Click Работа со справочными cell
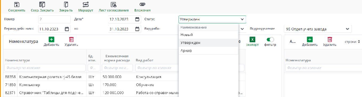Image resolution: width=362 pixels, height=97 pixels. pyautogui.click(x=157, y=93)
